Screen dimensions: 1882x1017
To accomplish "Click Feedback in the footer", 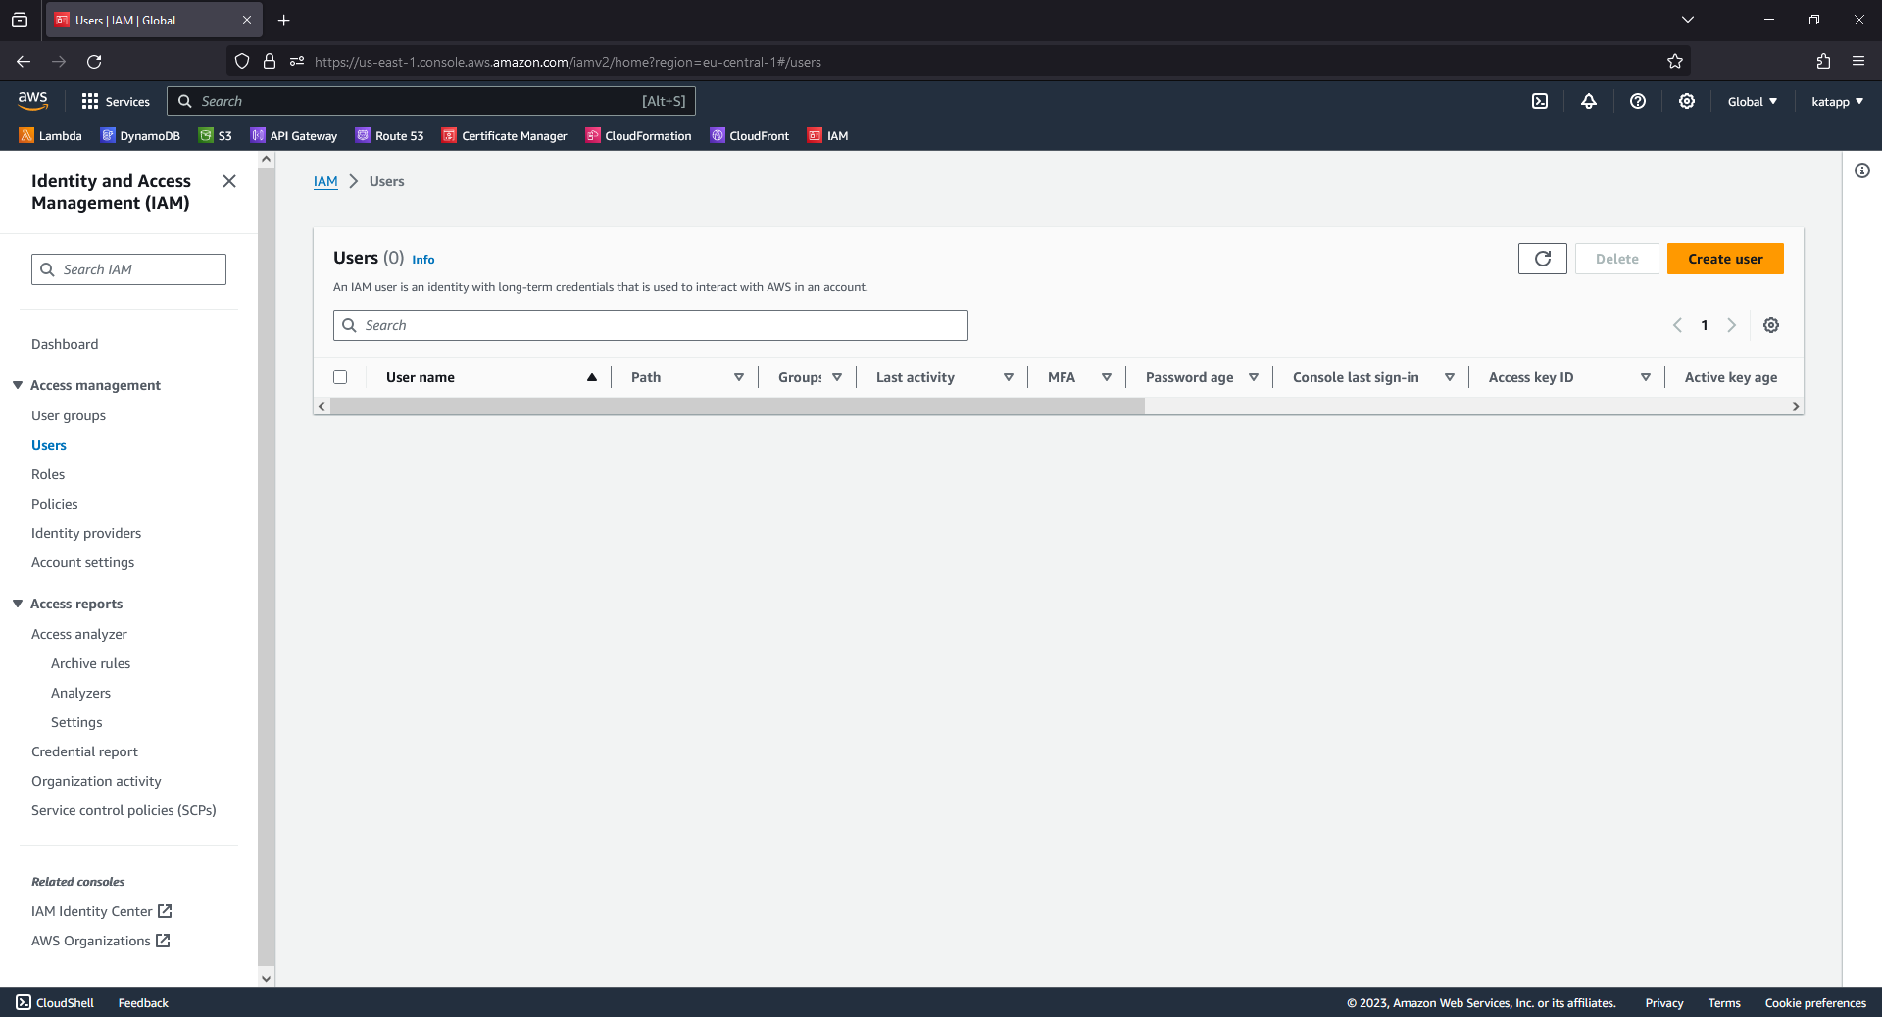I will tap(143, 1002).
